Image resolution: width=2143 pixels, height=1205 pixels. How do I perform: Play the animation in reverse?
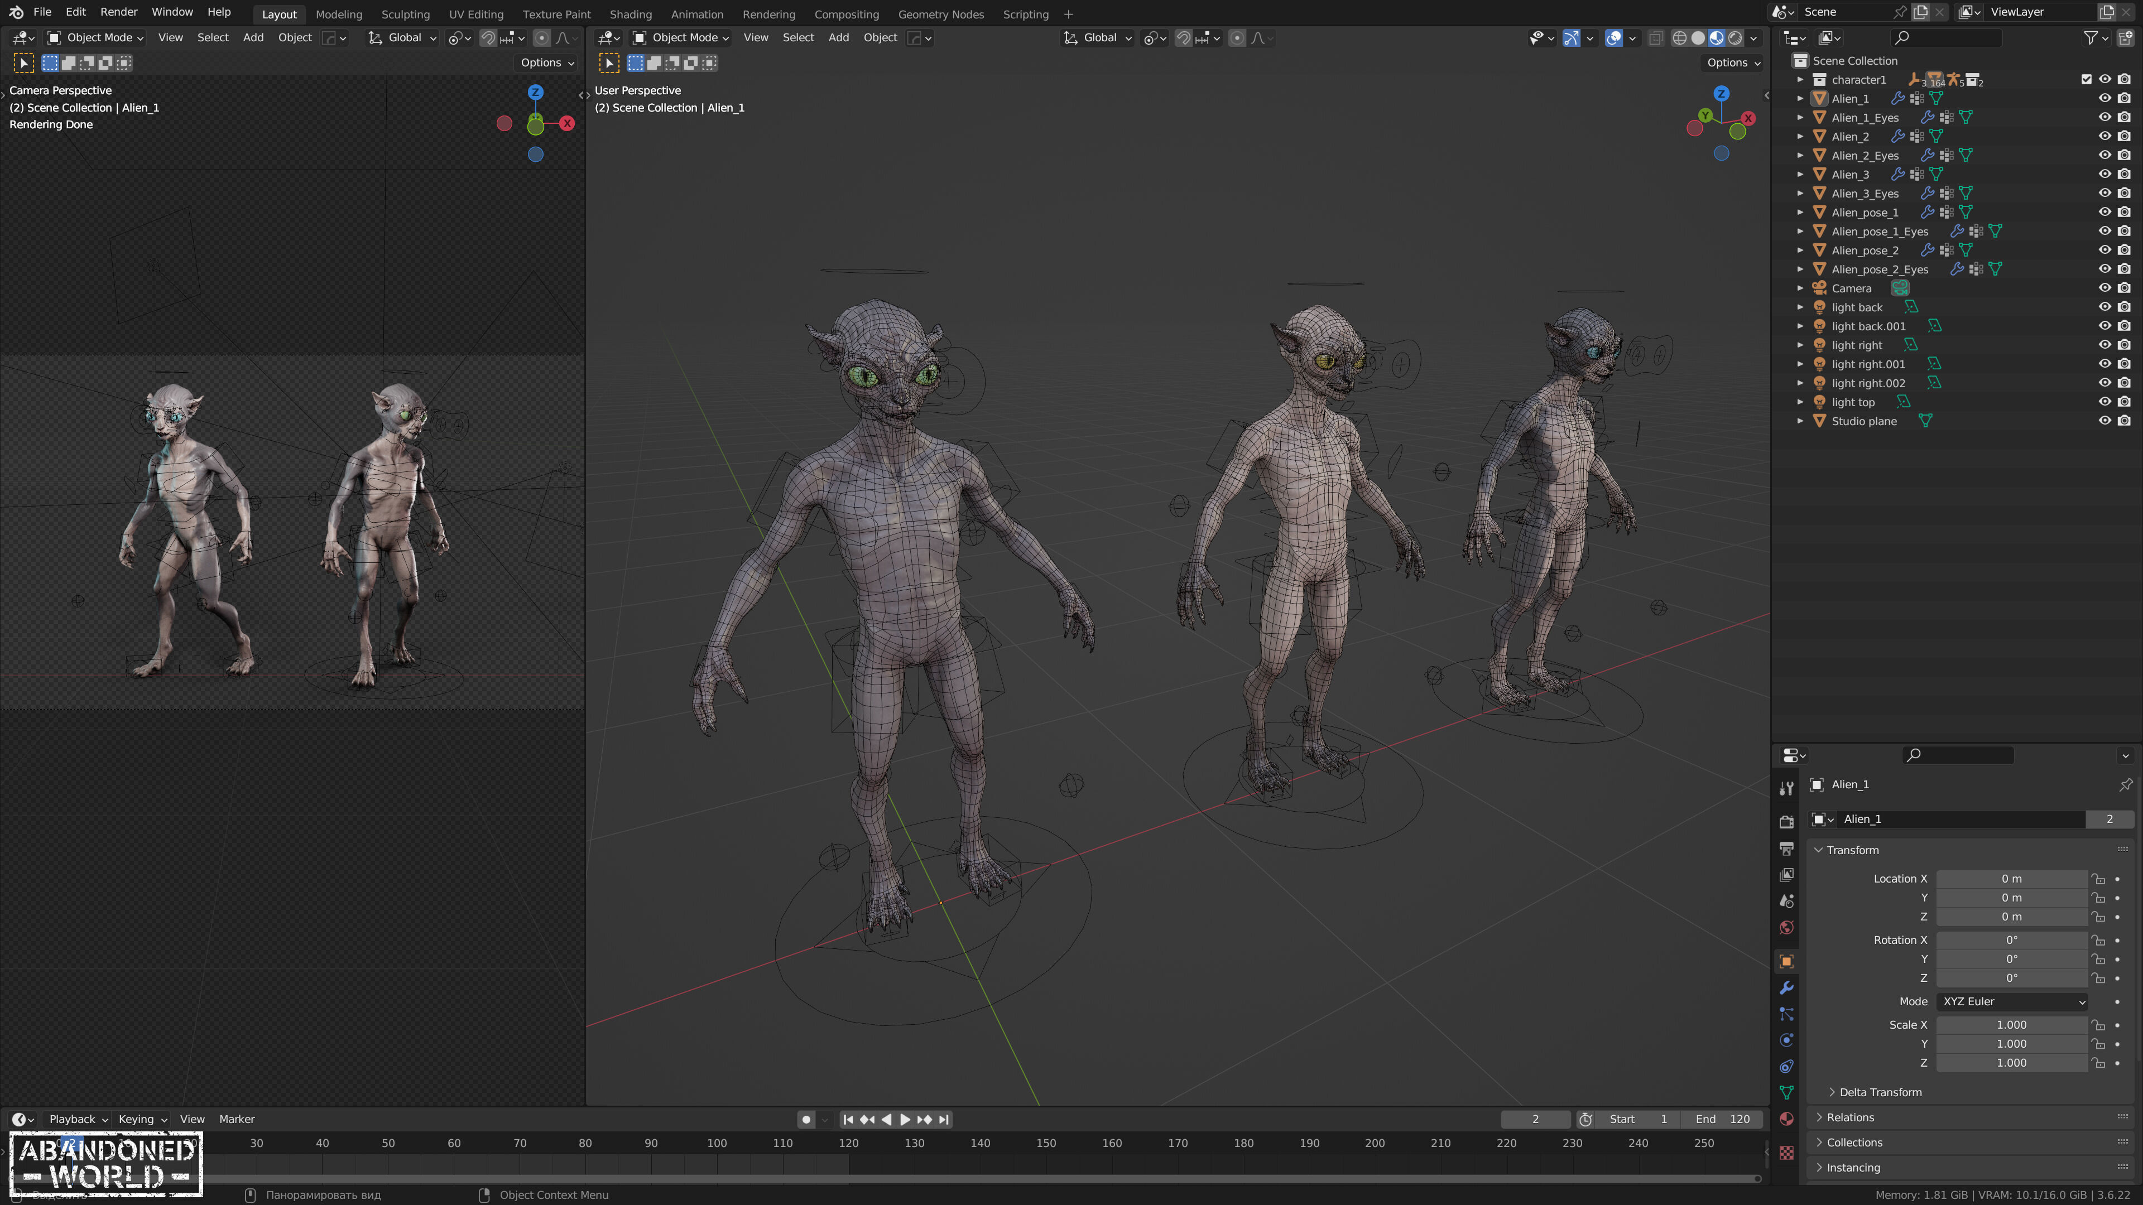click(x=886, y=1119)
